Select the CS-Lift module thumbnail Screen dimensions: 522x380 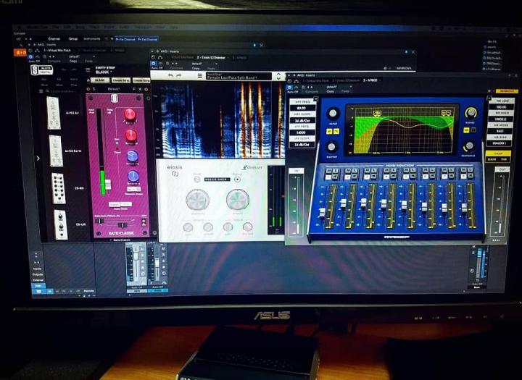[x=61, y=224]
